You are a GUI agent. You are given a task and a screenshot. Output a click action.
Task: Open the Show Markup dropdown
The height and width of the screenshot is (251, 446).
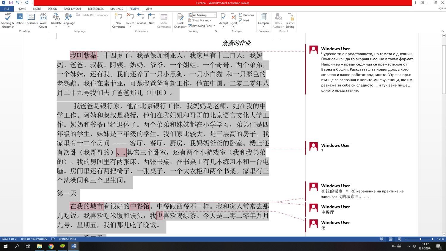[x=201, y=21]
